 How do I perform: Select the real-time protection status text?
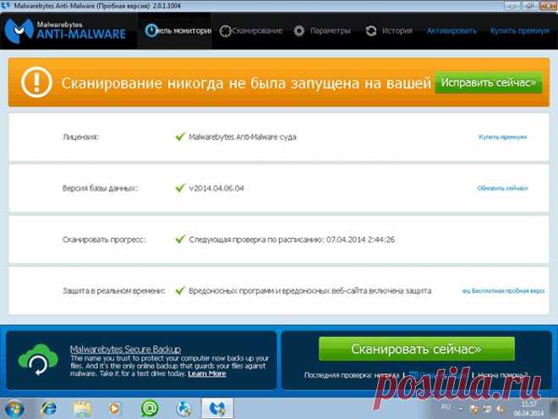click(x=310, y=290)
